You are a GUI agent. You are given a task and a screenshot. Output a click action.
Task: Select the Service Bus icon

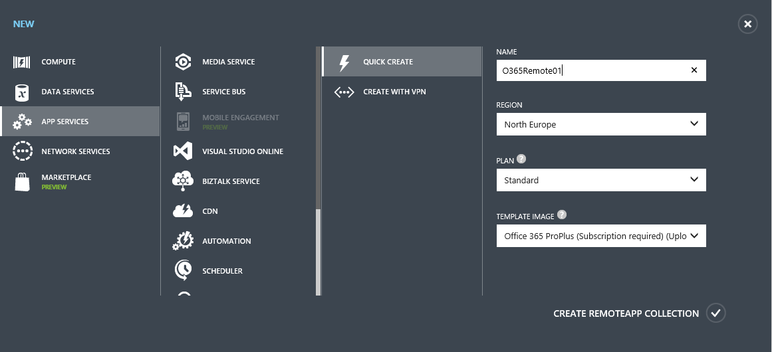[x=183, y=92]
